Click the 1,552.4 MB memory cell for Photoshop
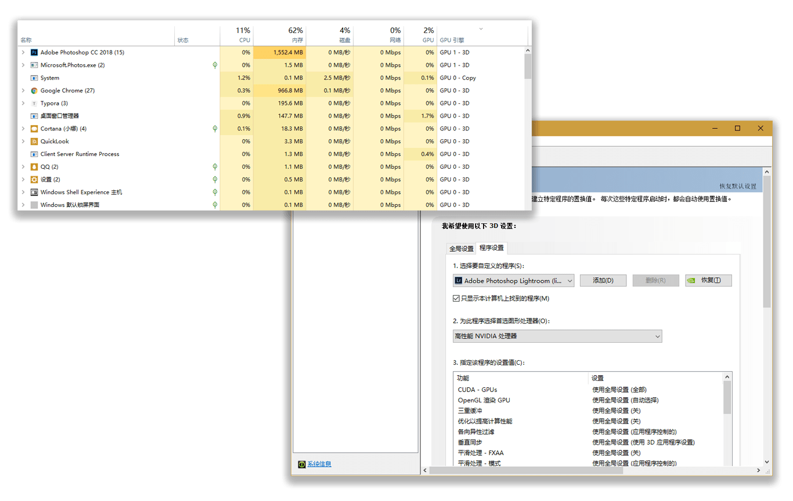Viewport: 793px width, 501px height. pyautogui.click(x=280, y=52)
